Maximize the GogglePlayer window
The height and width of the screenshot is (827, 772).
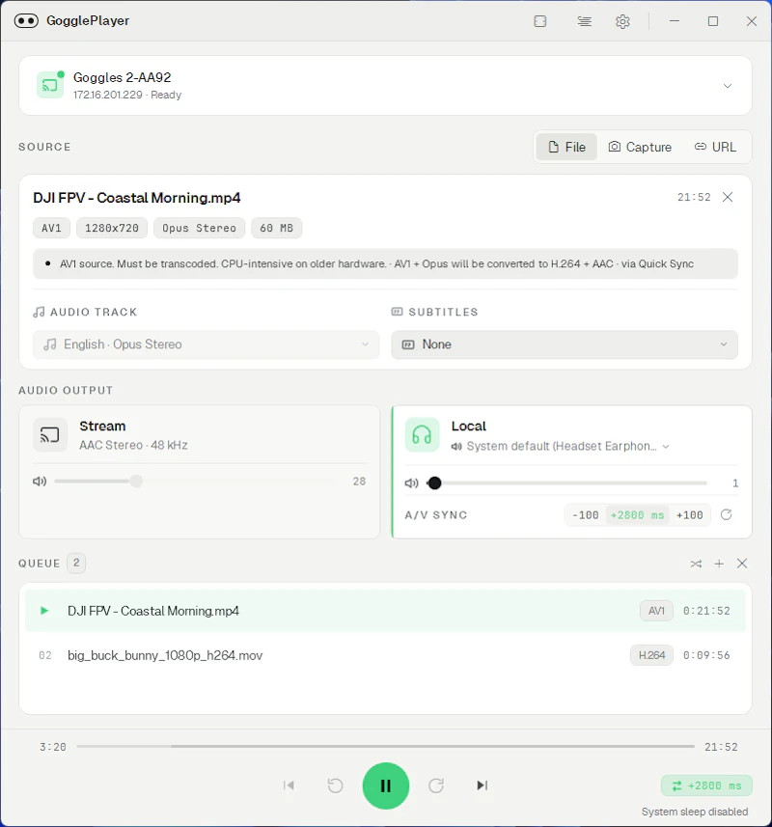[713, 21]
